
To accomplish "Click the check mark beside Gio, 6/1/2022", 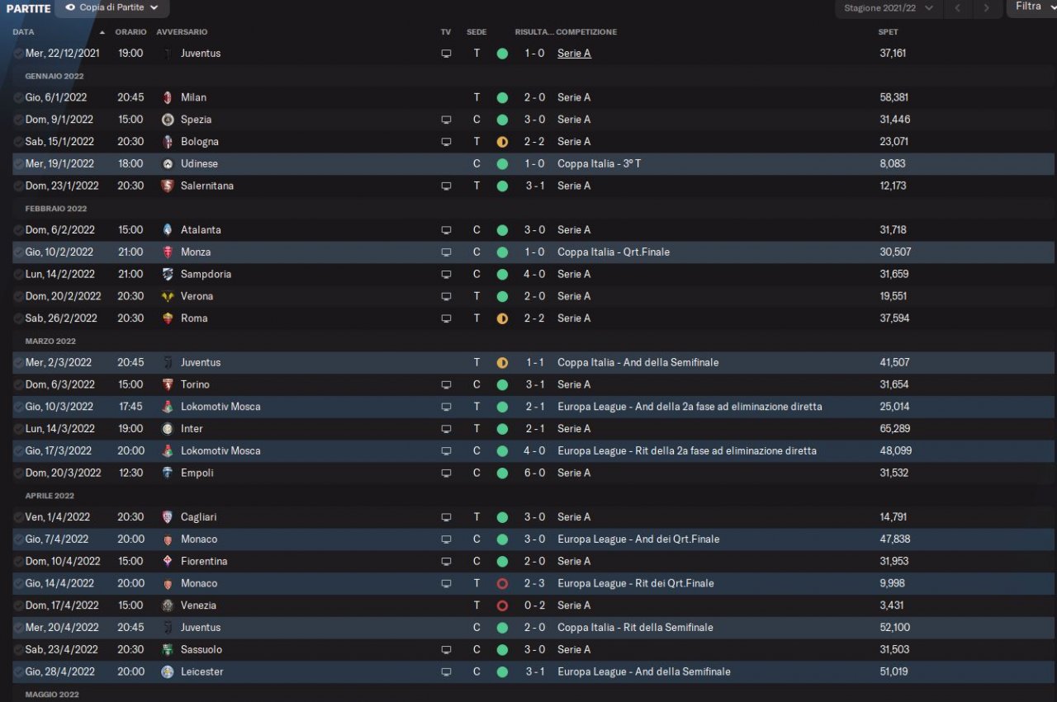I will (18, 97).
